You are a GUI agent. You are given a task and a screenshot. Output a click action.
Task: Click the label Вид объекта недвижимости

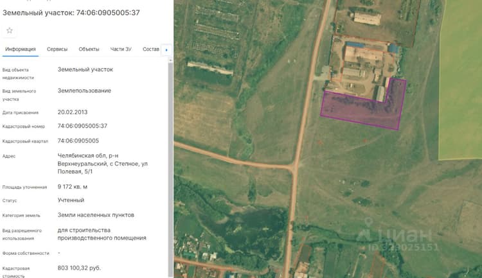coord(18,74)
